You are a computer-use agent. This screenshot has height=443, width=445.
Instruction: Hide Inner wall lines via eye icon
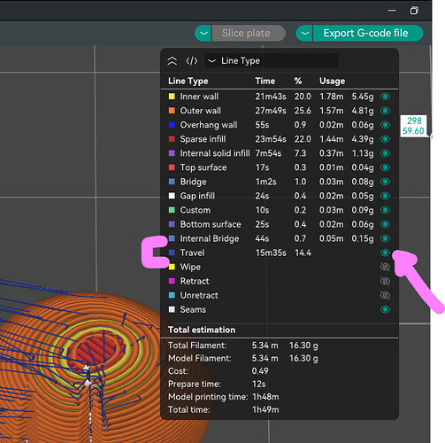(385, 97)
